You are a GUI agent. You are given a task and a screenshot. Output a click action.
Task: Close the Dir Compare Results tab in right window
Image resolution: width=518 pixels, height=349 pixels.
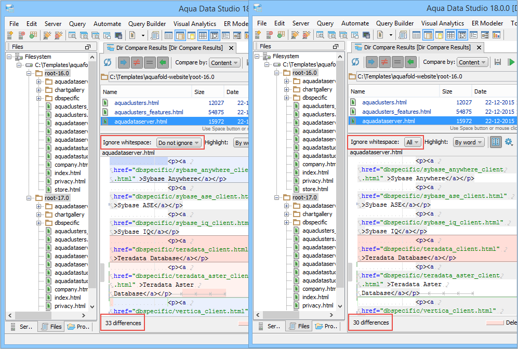478,47
